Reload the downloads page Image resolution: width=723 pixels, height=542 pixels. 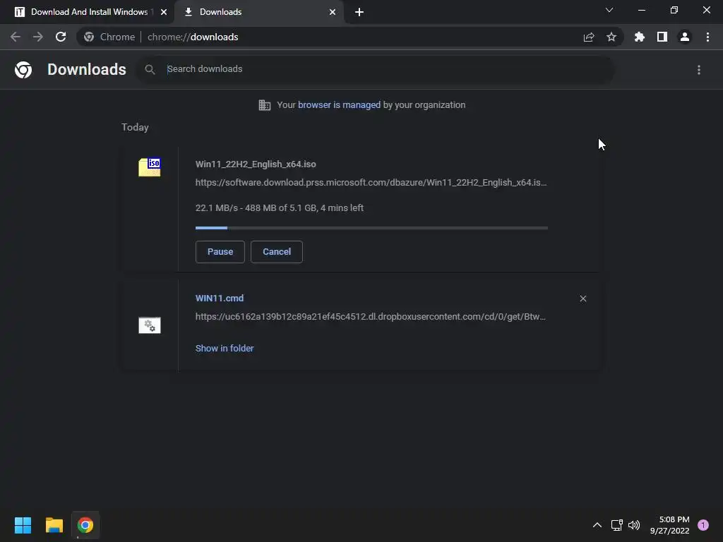click(x=61, y=37)
